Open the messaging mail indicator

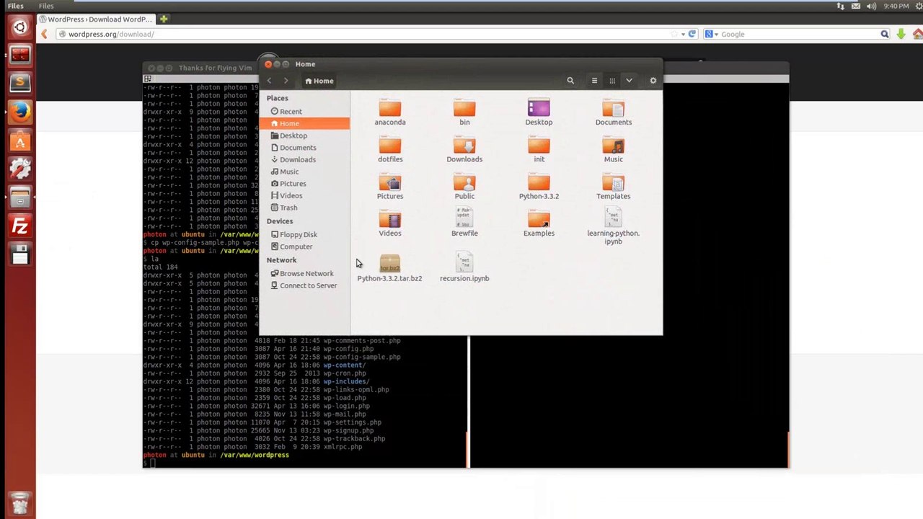(856, 6)
